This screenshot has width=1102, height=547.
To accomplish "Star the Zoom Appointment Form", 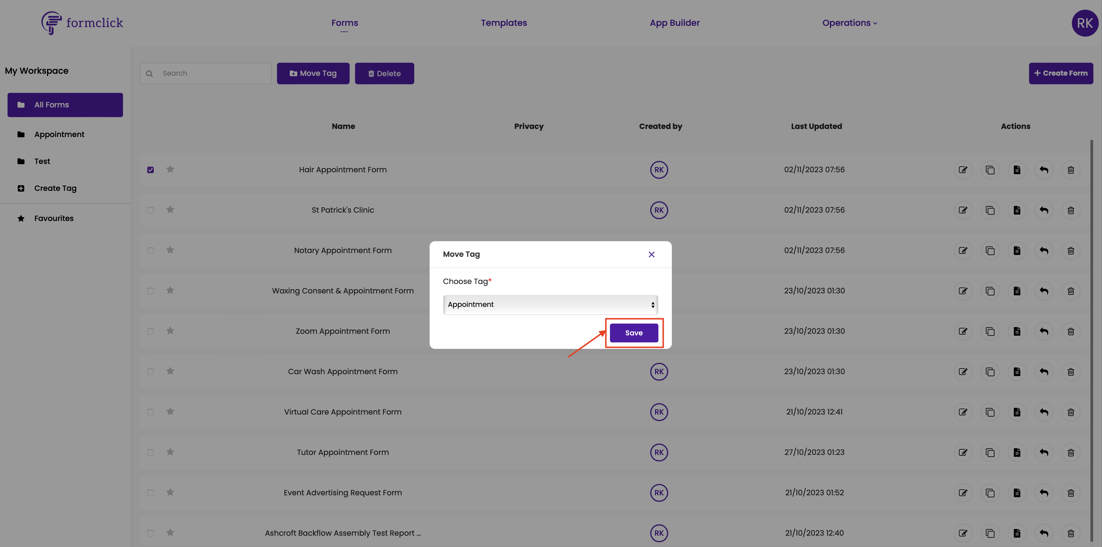I will tap(170, 331).
